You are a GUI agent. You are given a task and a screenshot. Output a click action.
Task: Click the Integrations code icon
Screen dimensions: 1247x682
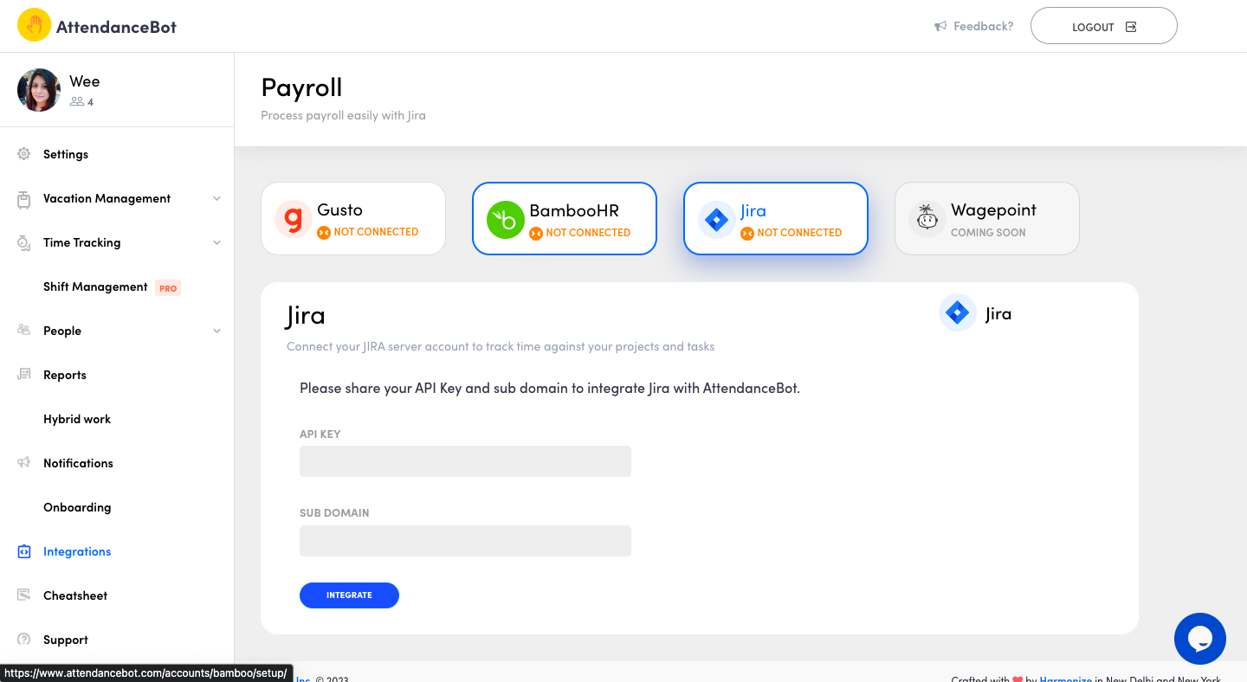click(x=24, y=551)
